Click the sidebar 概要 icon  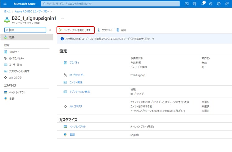coord(6,37)
